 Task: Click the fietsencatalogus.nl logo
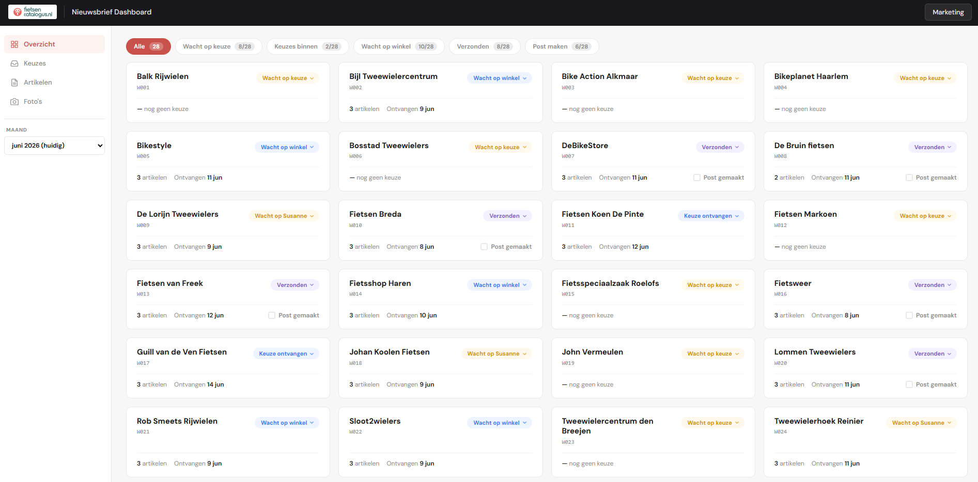click(x=33, y=12)
